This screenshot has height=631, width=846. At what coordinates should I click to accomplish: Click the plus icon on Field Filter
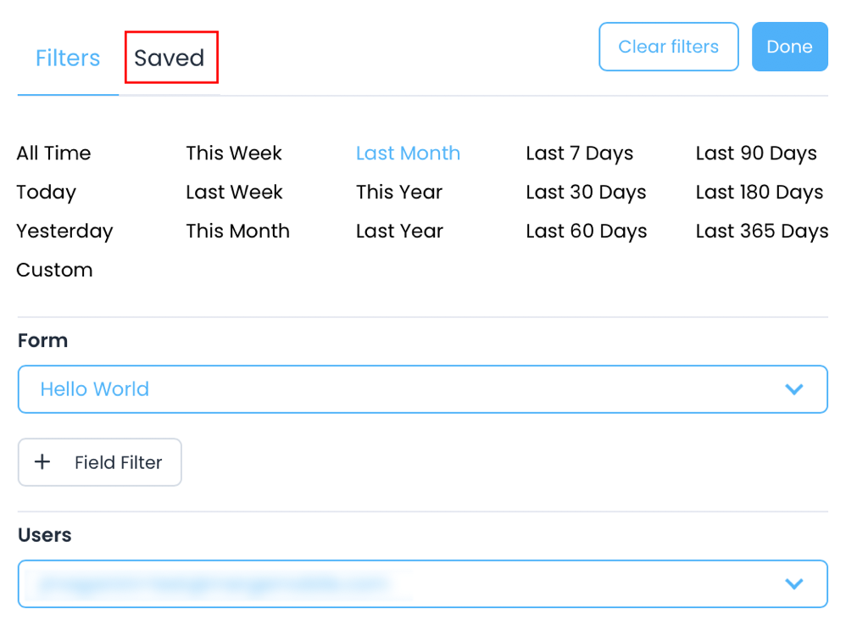[42, 461]
